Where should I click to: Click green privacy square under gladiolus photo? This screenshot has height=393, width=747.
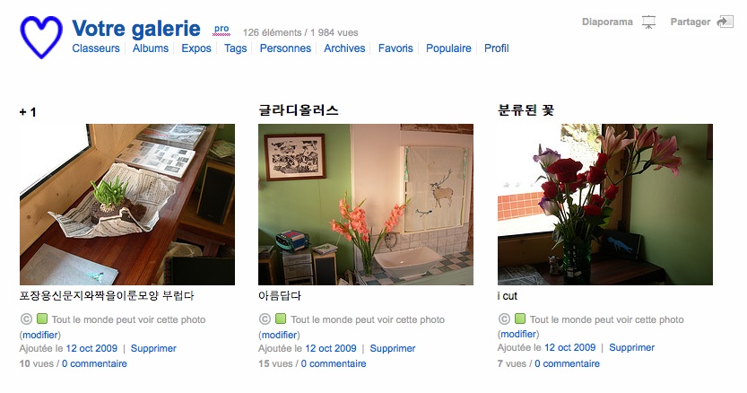[x=281, y=319]
